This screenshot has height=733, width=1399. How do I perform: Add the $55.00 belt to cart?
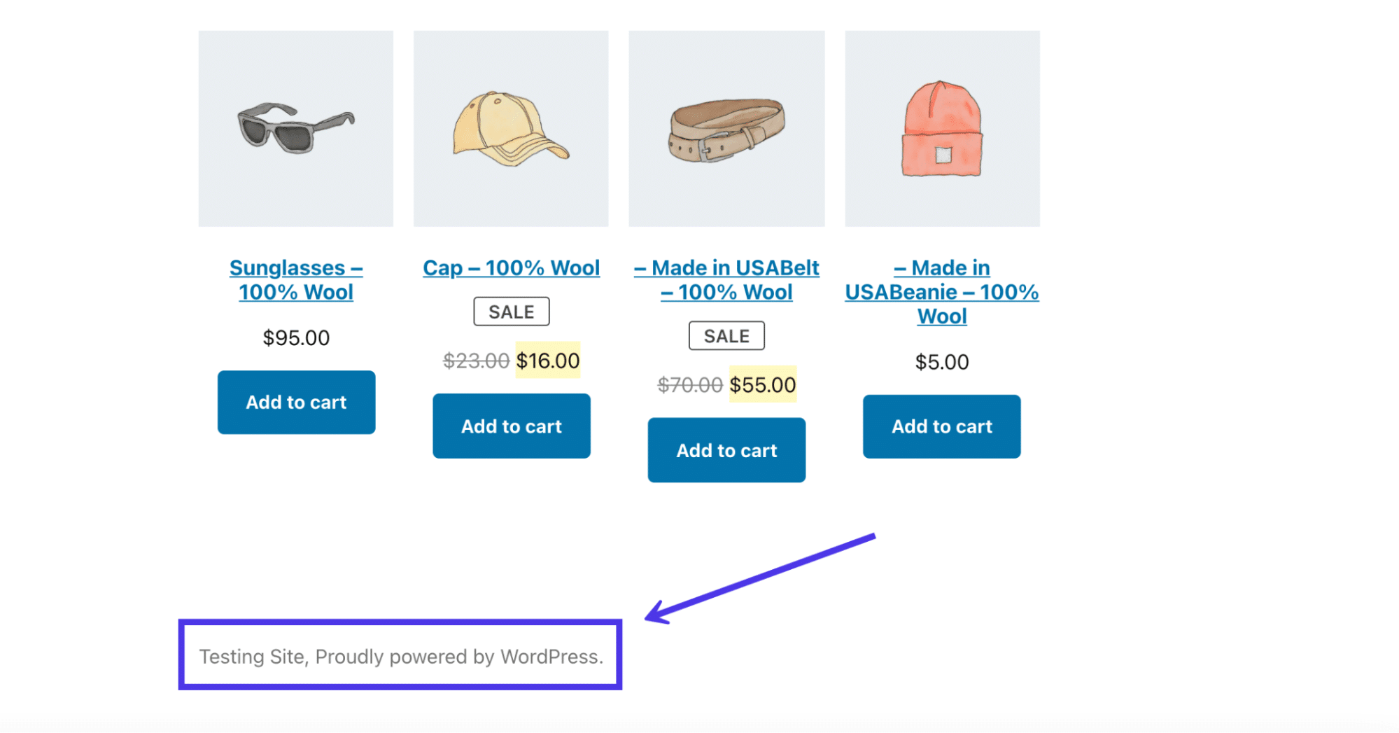pos(726,450)
